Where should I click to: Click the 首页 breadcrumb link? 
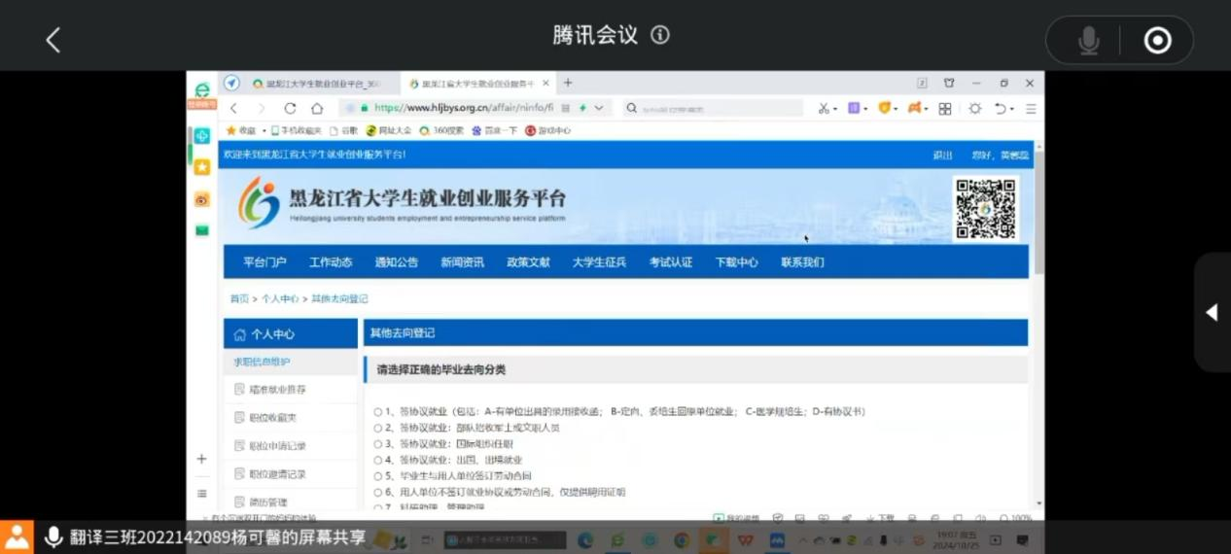(x=239, y=298)
